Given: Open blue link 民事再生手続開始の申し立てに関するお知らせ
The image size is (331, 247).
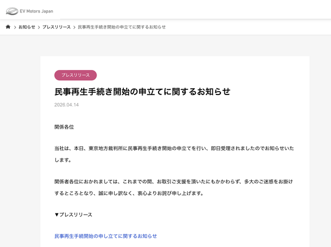Looking at the screenshot, I should [106, 236].
